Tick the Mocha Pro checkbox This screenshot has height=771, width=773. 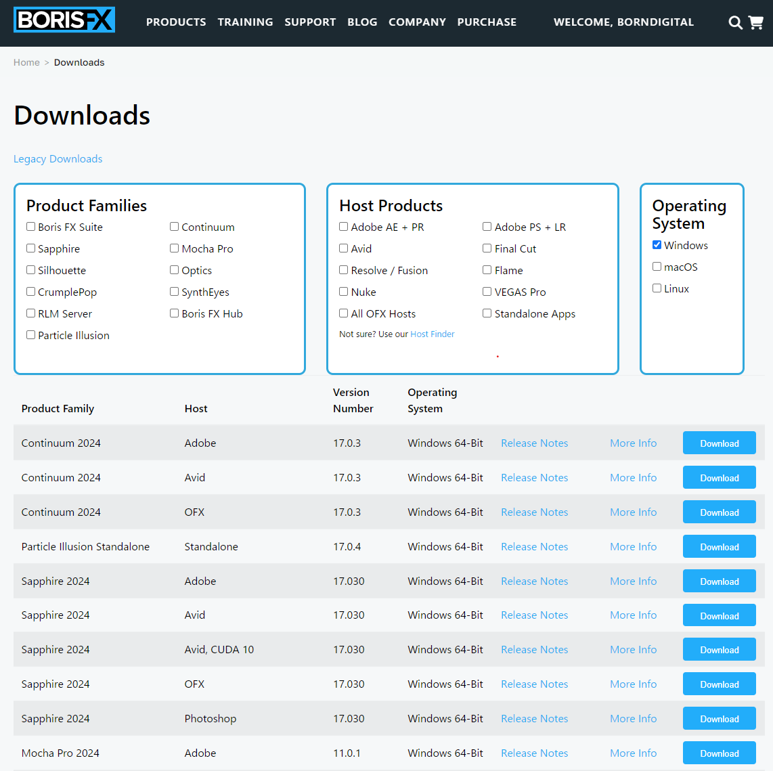[174, 248]
